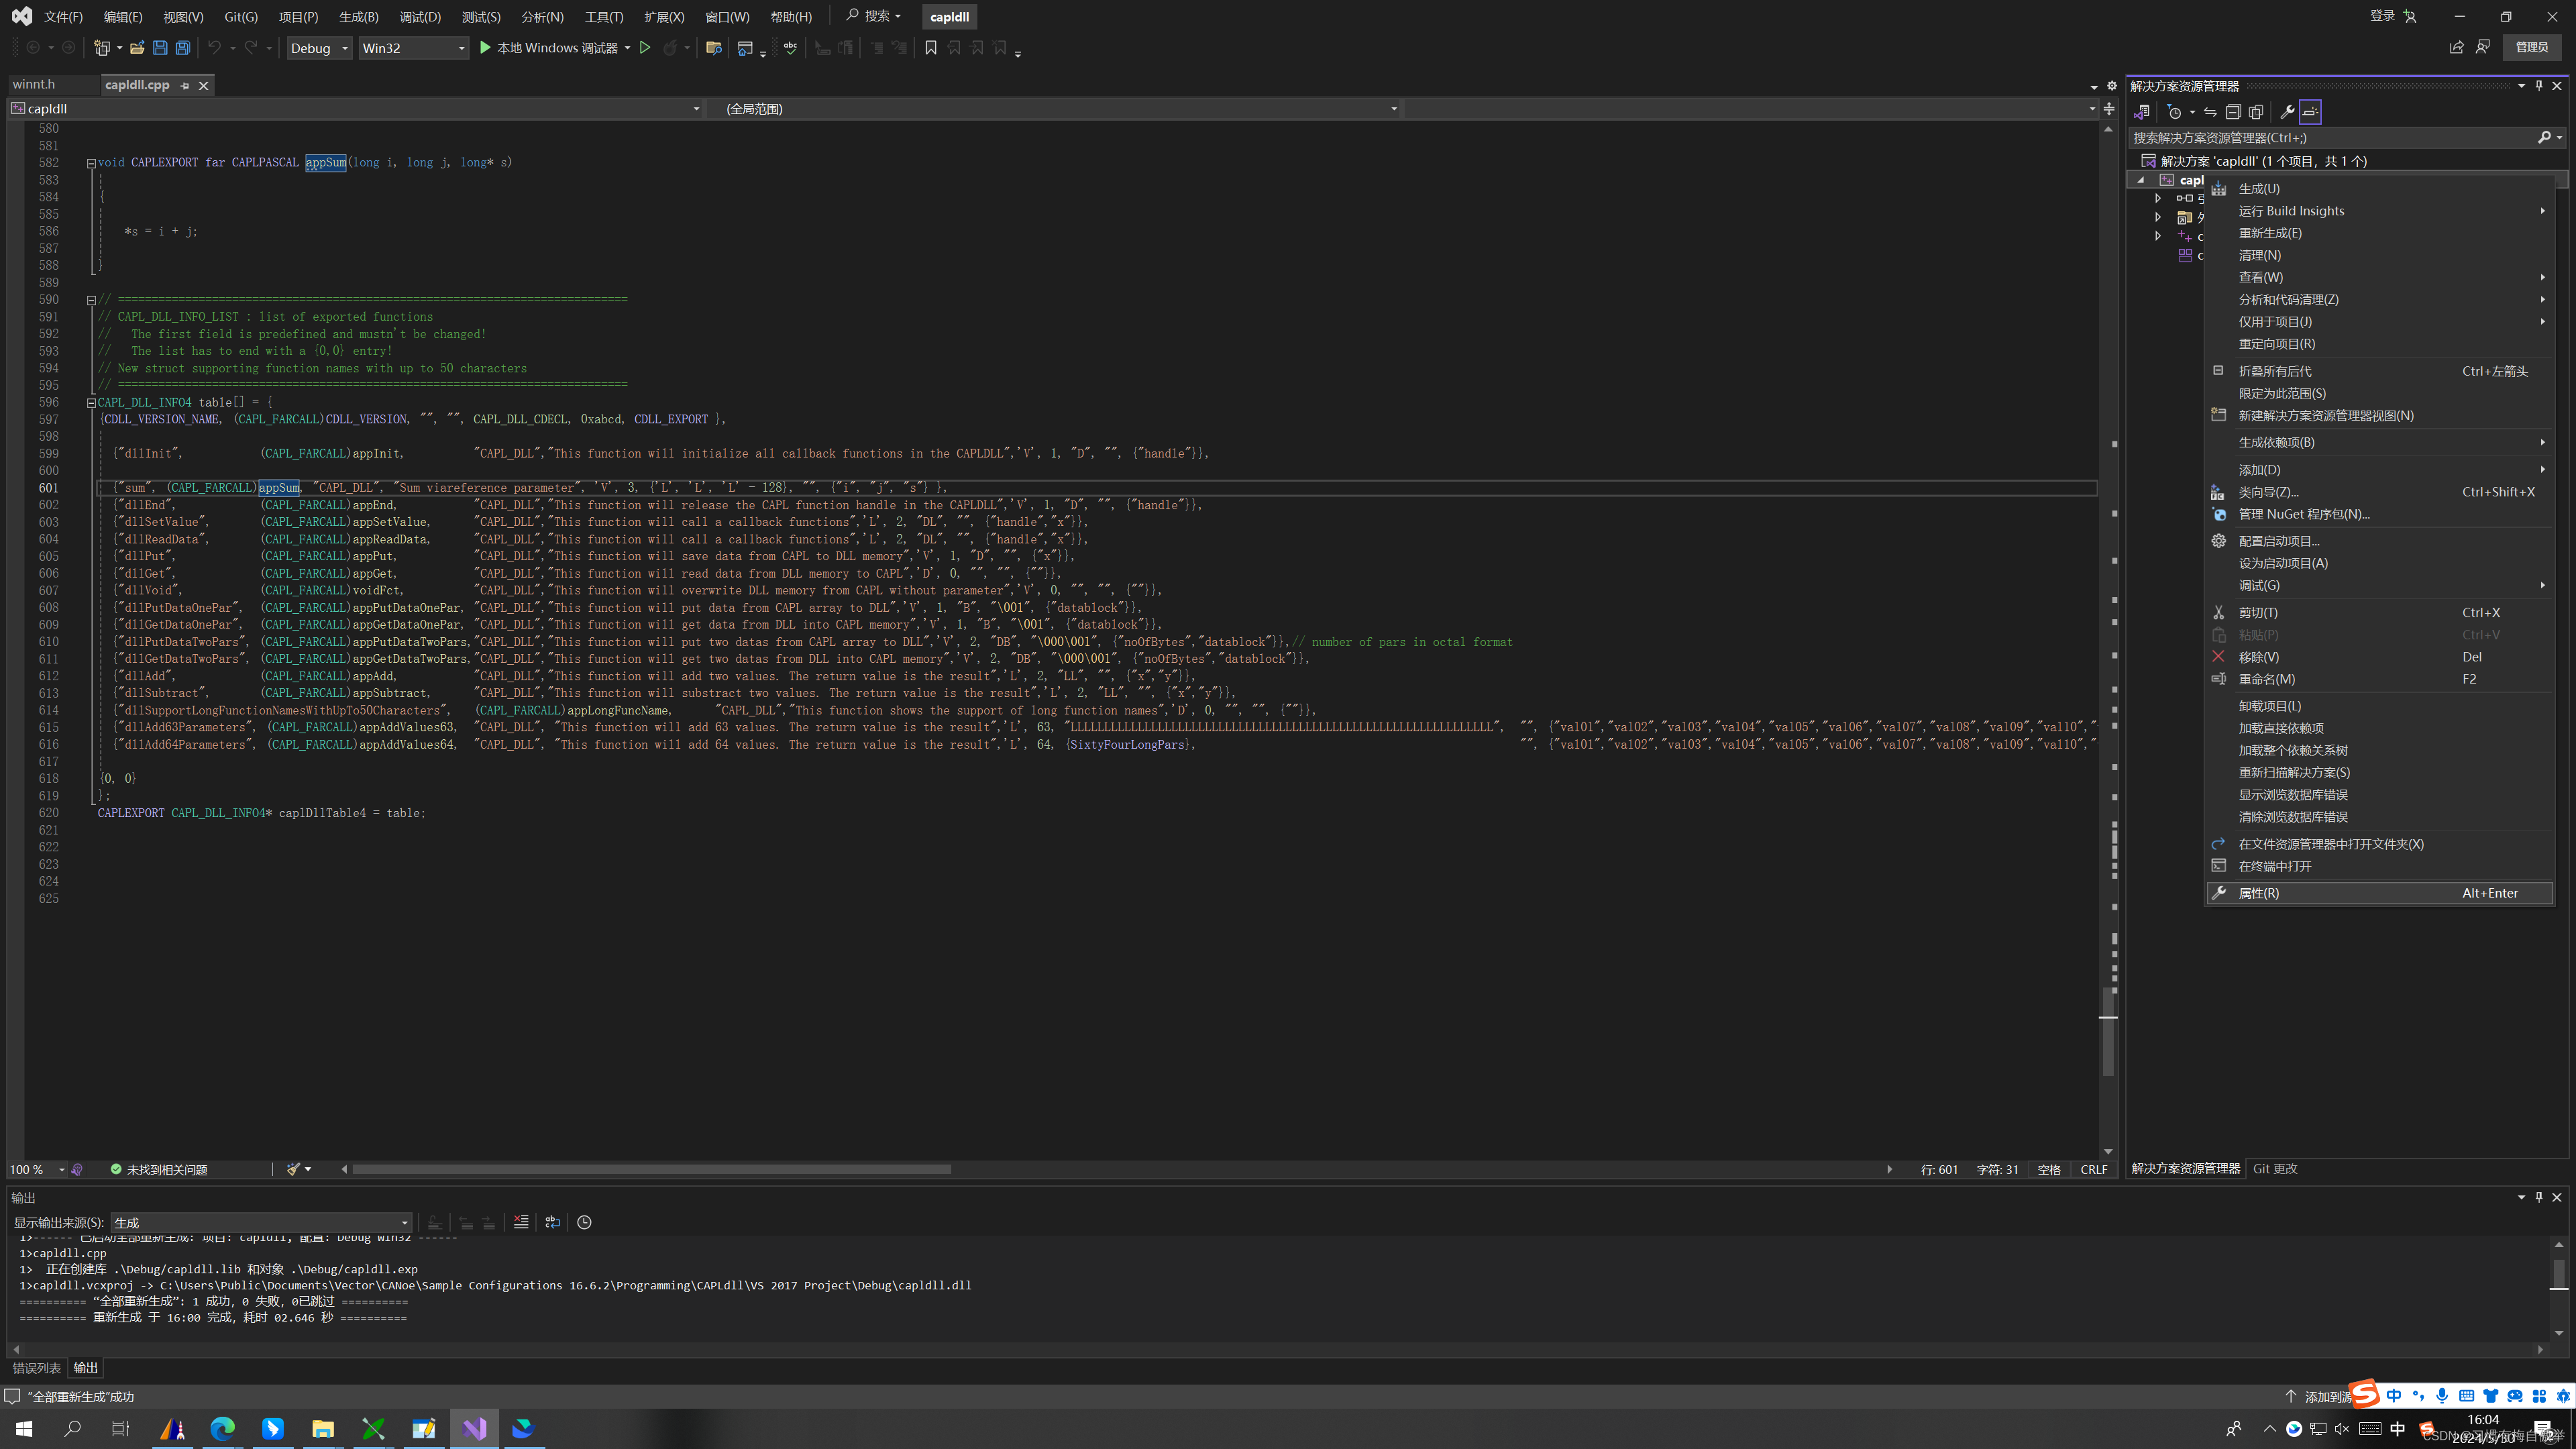Screen dimensions: 2576x1449
Task: Start without debugging using the hollow green arrow
Action: click(x=645, y=48)
